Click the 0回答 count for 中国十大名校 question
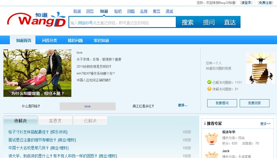The image size is (277, 158). pos(187,148)
